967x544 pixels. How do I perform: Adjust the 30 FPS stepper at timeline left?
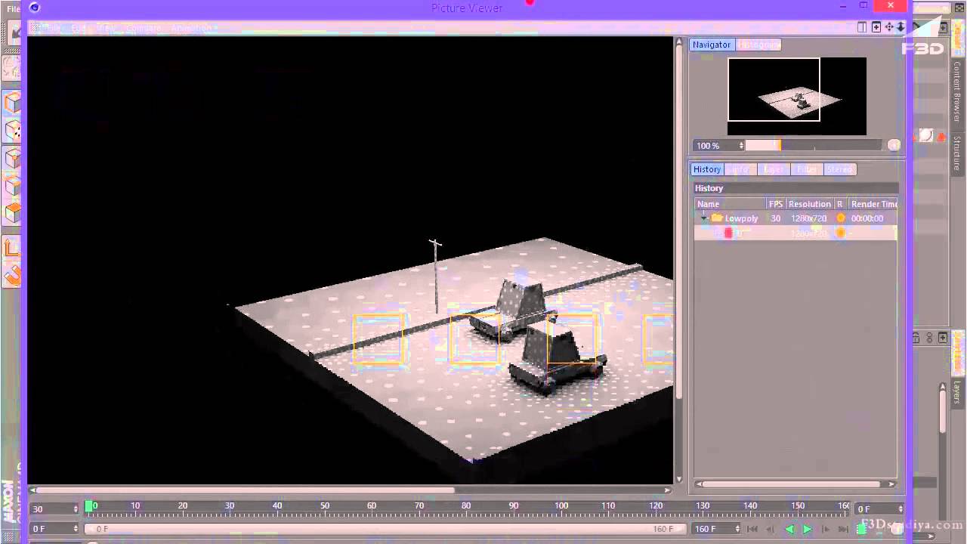[76, 509]
